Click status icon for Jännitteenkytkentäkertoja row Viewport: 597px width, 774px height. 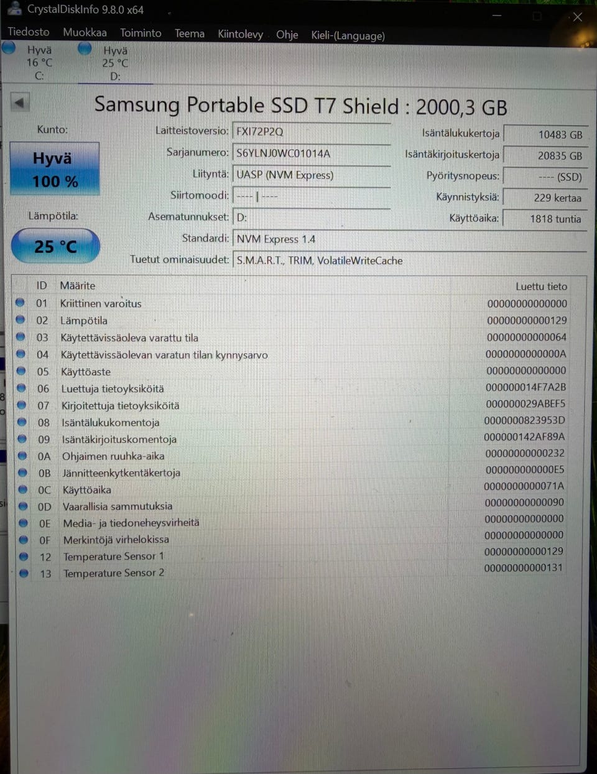click(23, 472)
